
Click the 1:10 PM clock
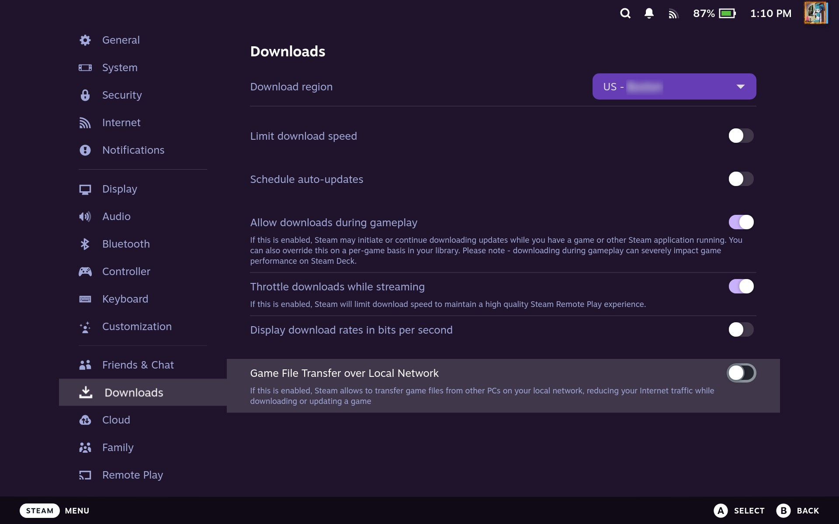771,14
